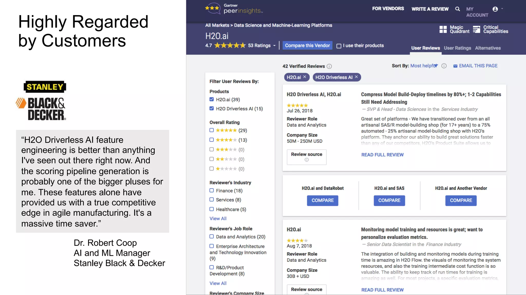Expand the 53 Ratings dropdown arrow

click(274, 46)
